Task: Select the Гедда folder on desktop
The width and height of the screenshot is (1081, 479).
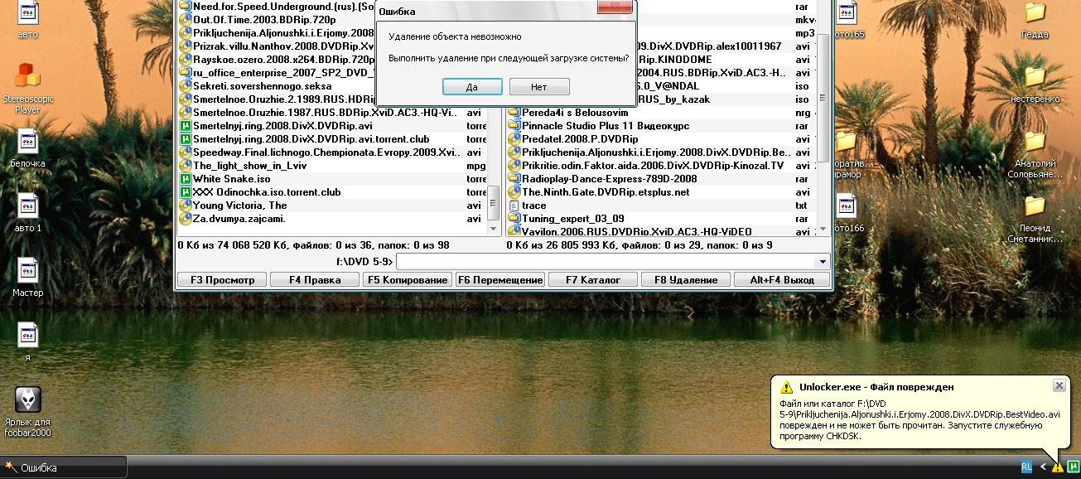Action: pos(1035,13)
